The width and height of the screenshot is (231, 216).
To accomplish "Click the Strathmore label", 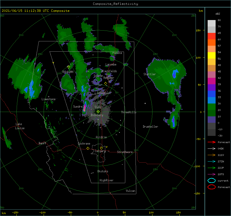I will pyautogui.click(x=125, y=152).
